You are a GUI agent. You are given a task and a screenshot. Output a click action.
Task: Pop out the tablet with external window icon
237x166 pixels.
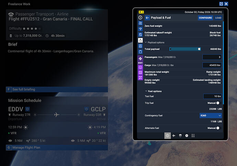[221, 4]
